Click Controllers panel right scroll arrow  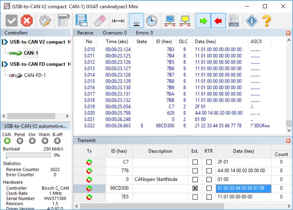click(67, 116)
